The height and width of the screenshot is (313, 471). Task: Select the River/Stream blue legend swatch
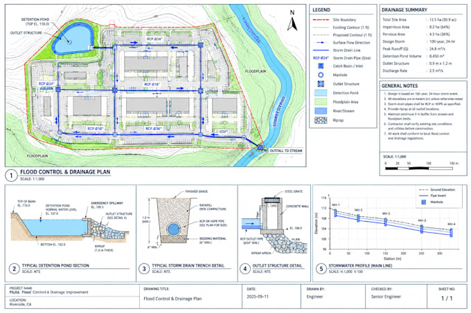point(321,111)
